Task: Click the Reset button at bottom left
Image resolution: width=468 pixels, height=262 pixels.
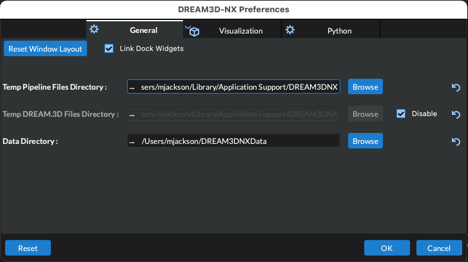Action: [28, 248]
